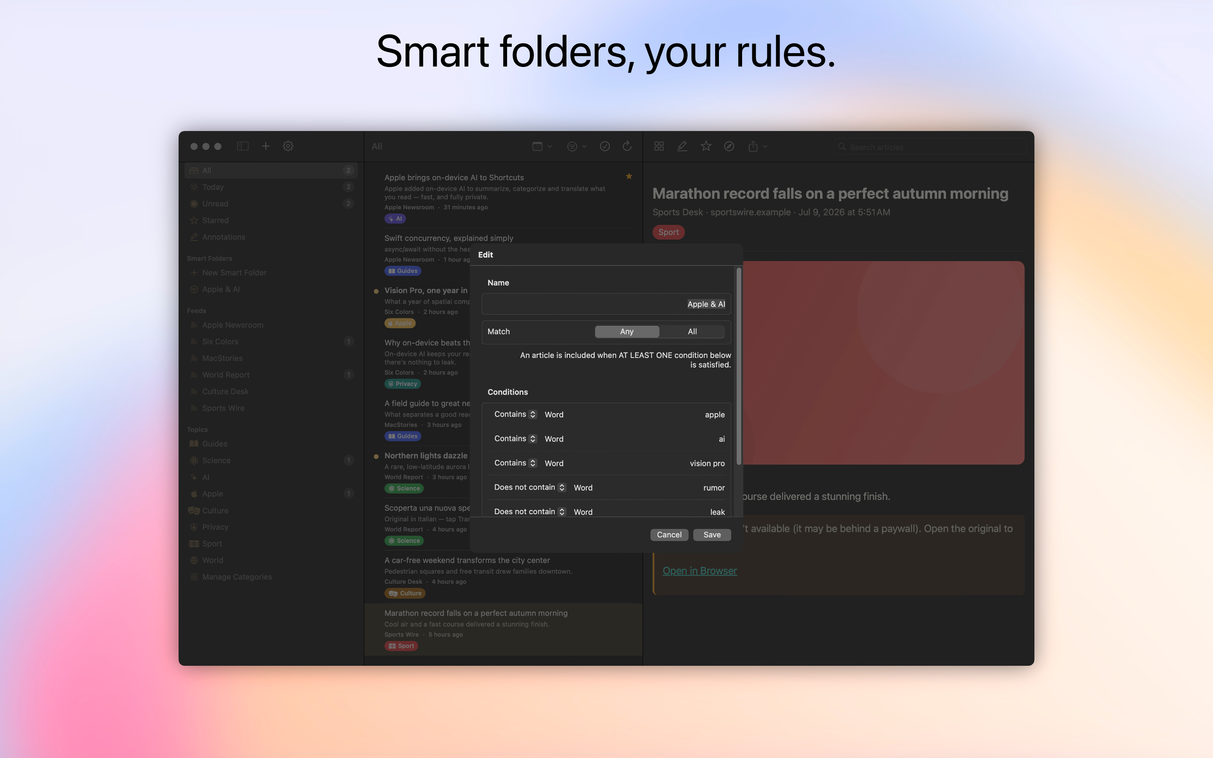Viewport: 1213px width, 758px height.
Task: Select the Sports Wire feed
Action: click(271, 408)
